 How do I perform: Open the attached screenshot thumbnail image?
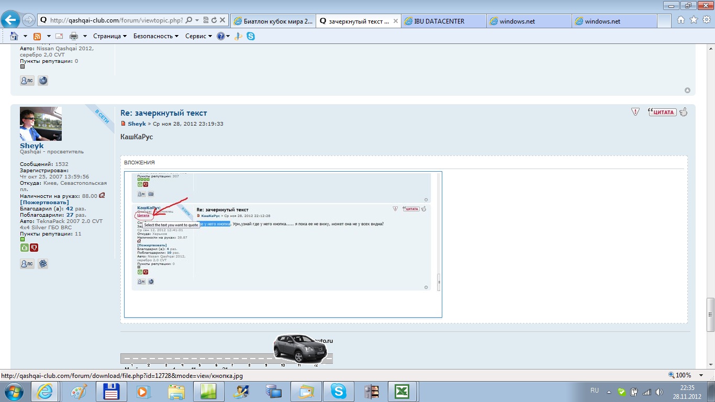[283, 244]
